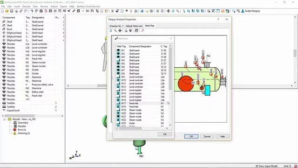Click the blue globe icon in toolbar
Image resolution: width=298 pixels, height=168 pixels.
point(142,11)
